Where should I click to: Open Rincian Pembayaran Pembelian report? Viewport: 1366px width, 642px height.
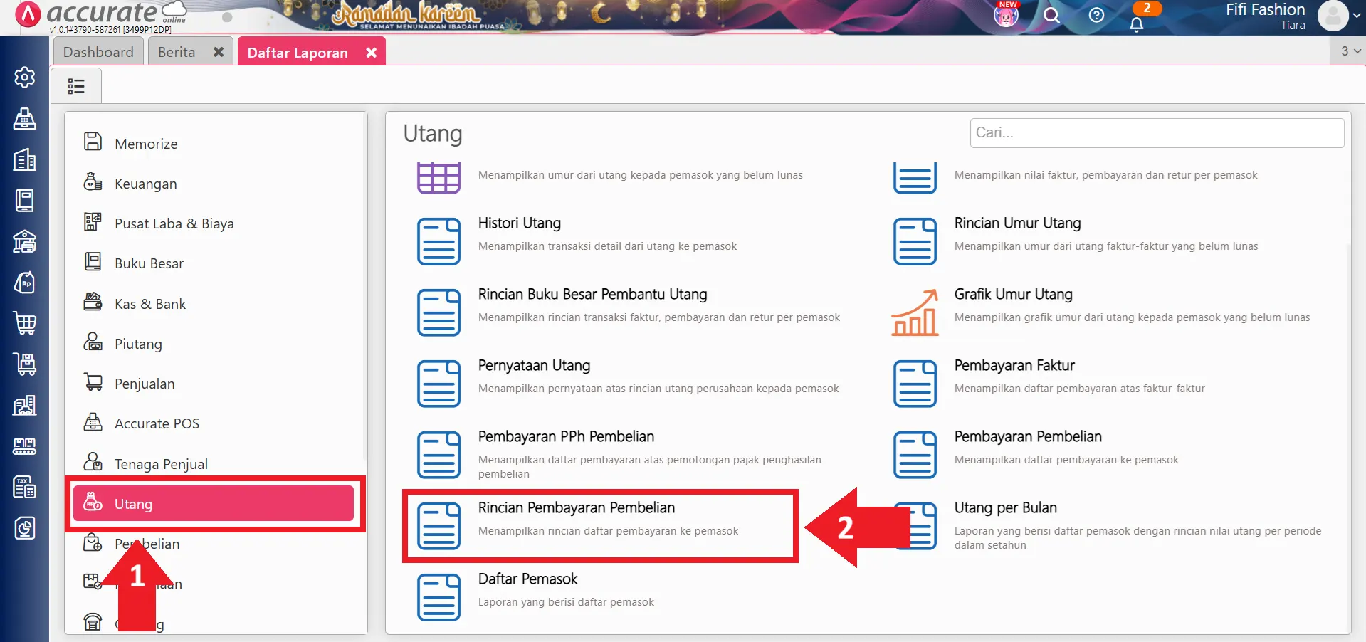coord(576,507)
